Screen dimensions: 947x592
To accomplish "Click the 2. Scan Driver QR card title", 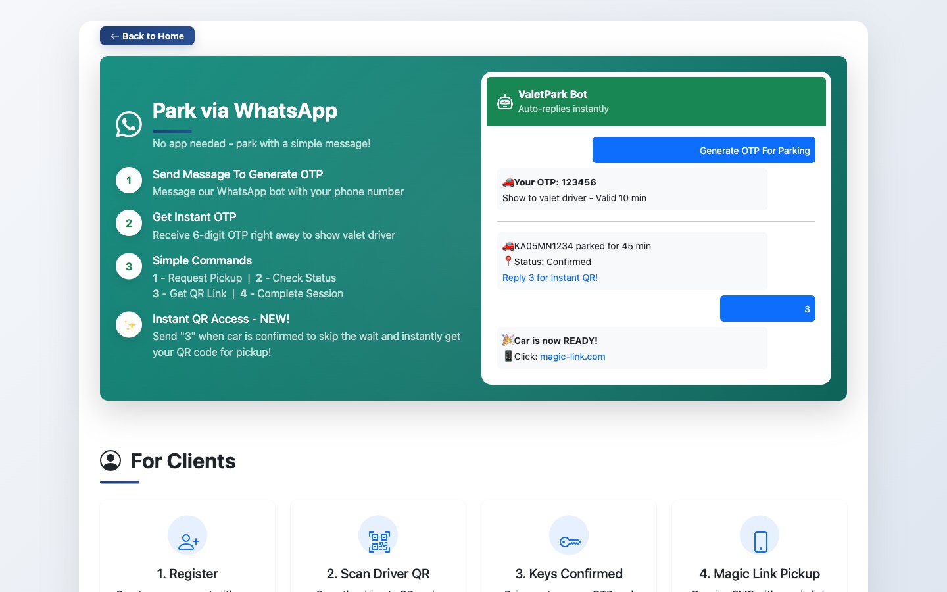I will click(x=378, y=574).
